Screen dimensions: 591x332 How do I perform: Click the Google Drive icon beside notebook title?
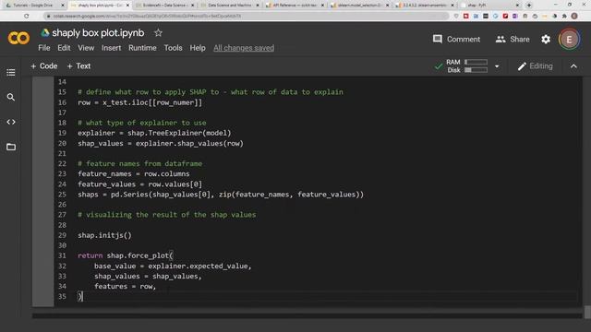pos(45,33)
